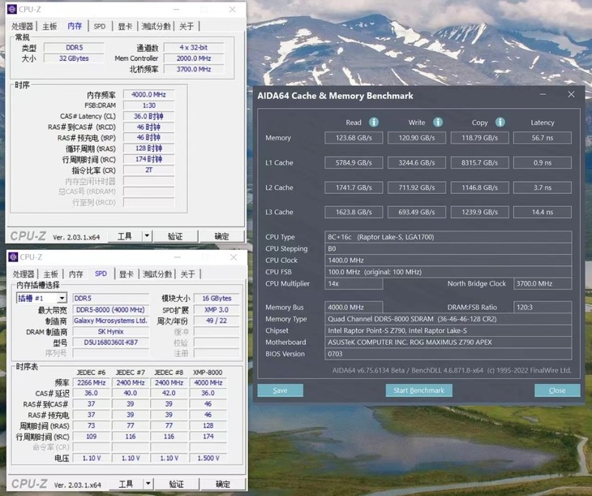The height and width of the screenshot is (496, 592).
Task: Click Memory Read value 123.68 GB/s
Action: 354,138
